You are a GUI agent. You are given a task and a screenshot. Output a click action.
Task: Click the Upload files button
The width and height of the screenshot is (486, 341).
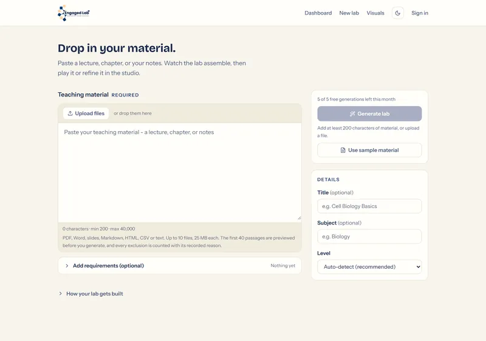pyautogui.click(x=86, y=113)
